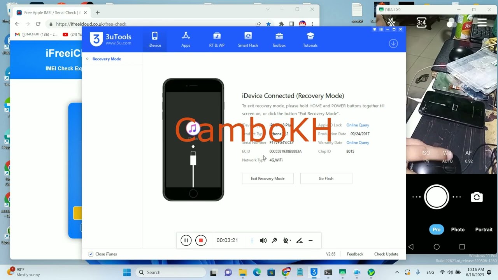Open the terminal app on the taskbar
This screenshot has height=280, width=498.
pos(328,272)
